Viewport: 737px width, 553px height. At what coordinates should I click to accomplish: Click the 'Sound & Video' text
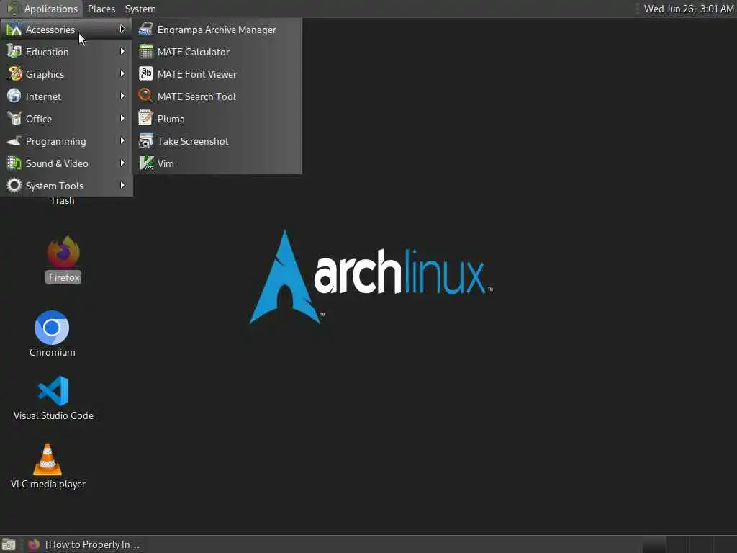coord(57,163)
